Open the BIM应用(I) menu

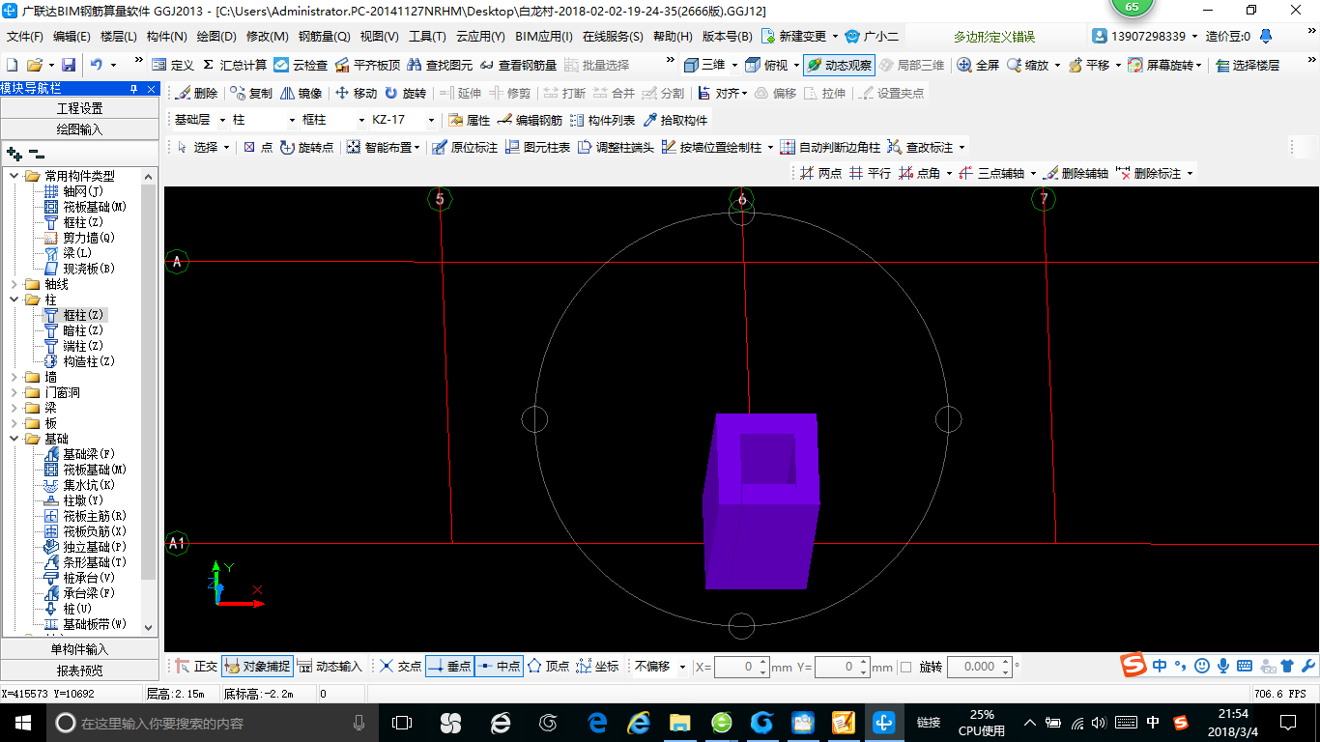(543, 37)
